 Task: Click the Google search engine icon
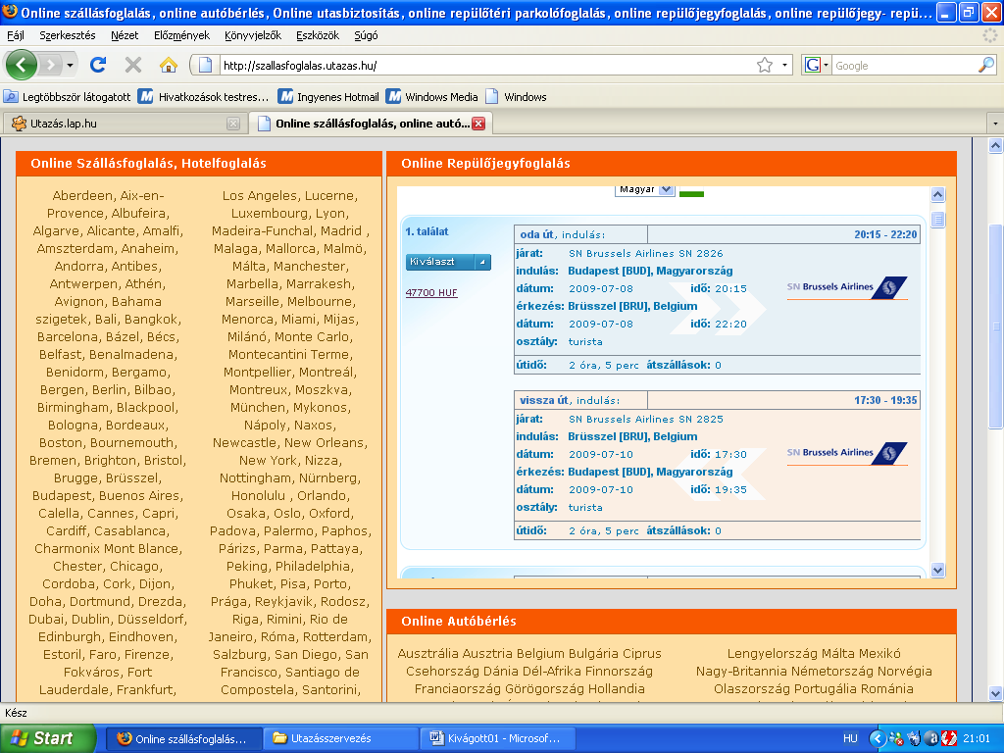813,66
